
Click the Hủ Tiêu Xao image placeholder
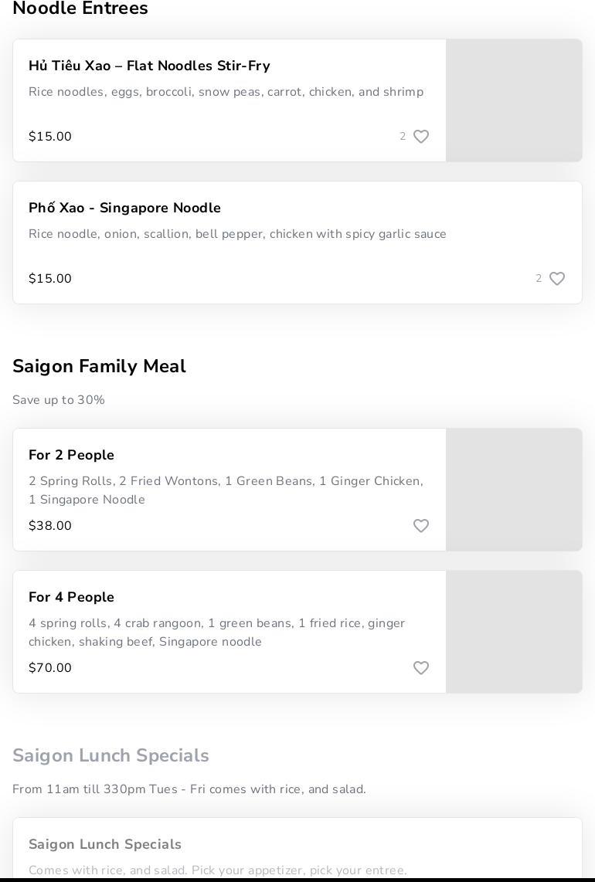514,100
